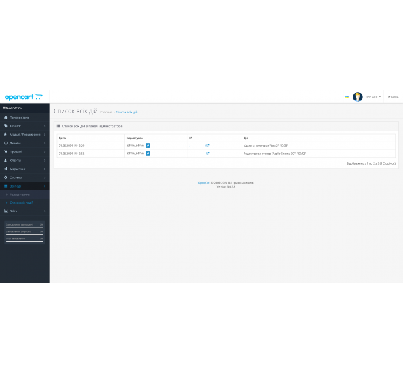Click the Звіти chart icon

pyautogui.click(x=6, y=211)
